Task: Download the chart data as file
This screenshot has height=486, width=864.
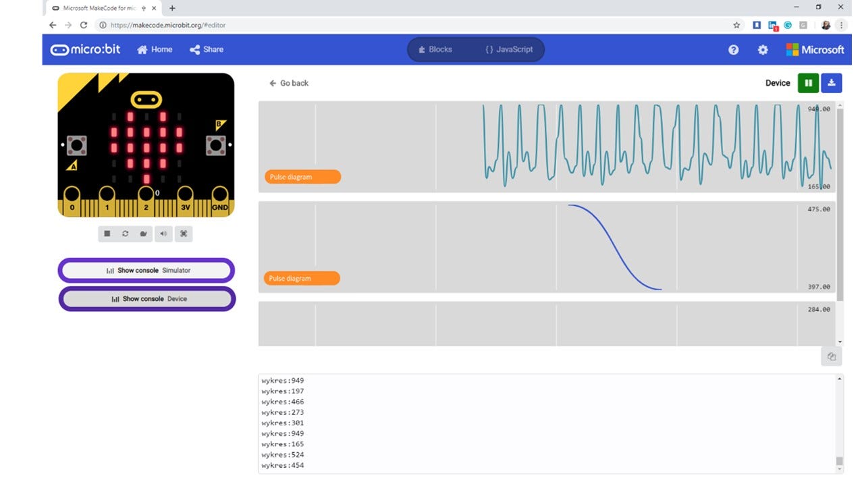Action: point(832,83)
